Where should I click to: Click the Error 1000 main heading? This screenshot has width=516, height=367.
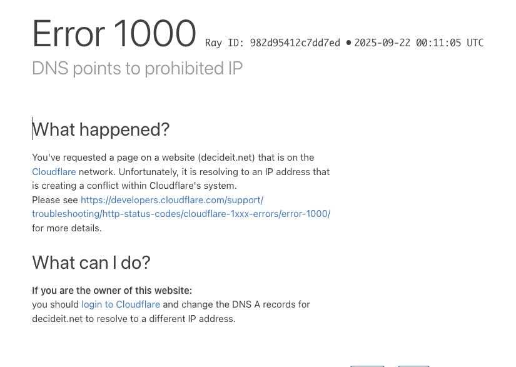pos(114,34)
